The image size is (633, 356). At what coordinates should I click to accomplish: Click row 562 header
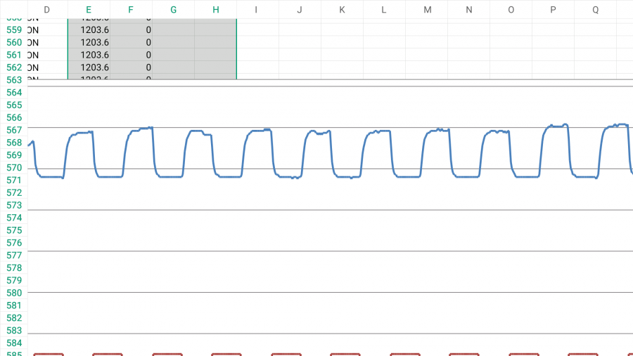point(13,67)
